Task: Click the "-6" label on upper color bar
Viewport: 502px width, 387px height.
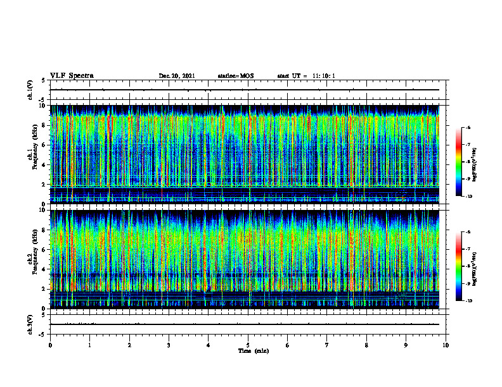Action: 468,127
